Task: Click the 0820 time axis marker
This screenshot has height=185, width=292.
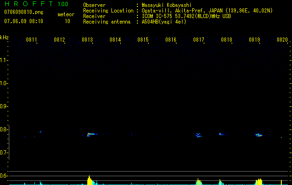Action: (282, 40)
